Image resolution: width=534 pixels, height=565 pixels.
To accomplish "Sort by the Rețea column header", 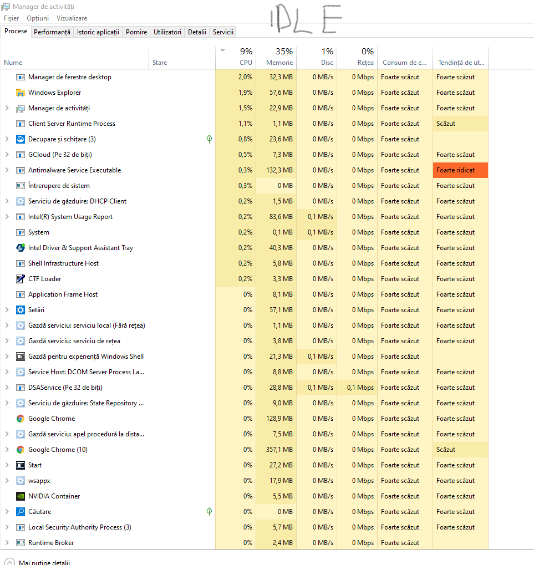I will (x=357, y=57).
